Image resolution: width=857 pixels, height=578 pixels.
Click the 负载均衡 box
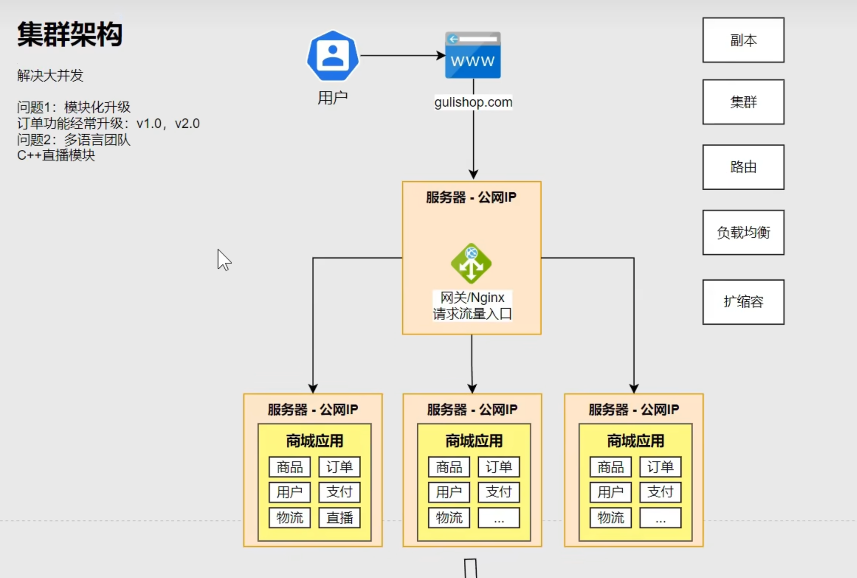tap(743, 232)
